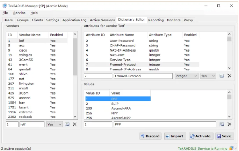Switch to the Groups tab
The width and height of the screenshot is (239, 151).
[23, 20]
